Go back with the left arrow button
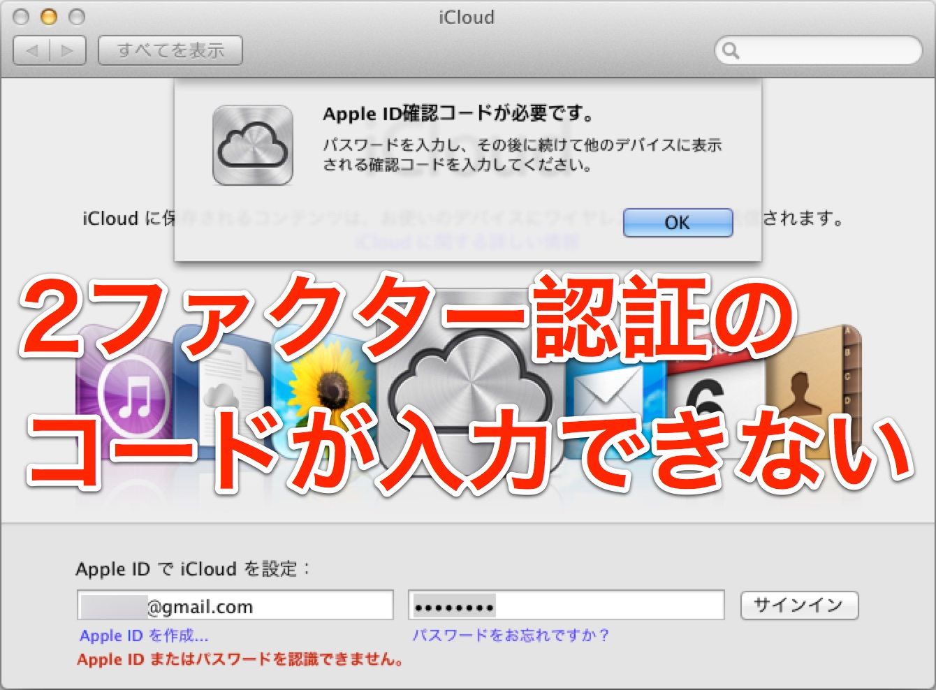Screen dimensions: 936x690 click(x=32, y=50)
